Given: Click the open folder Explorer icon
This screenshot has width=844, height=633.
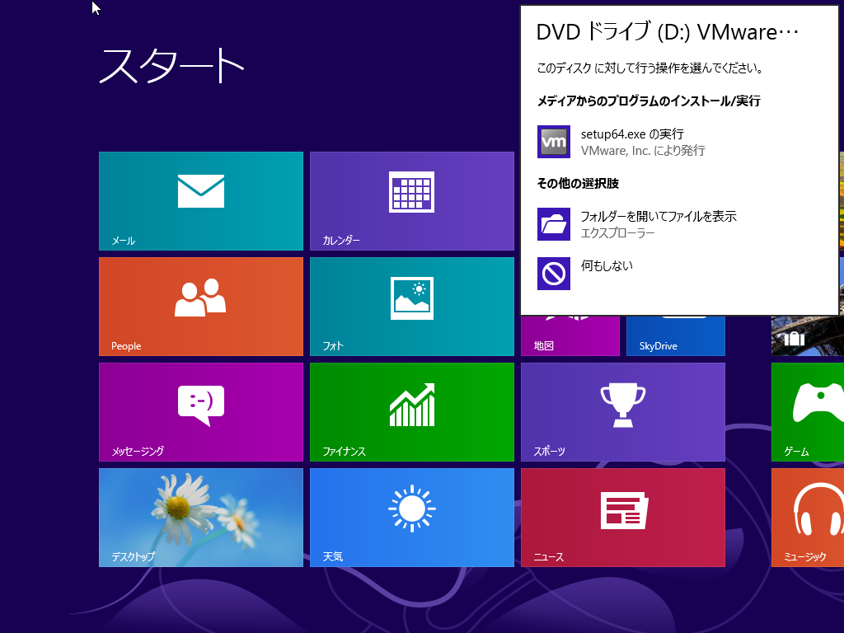Looking at the screenshot, I should click(553, 224).
